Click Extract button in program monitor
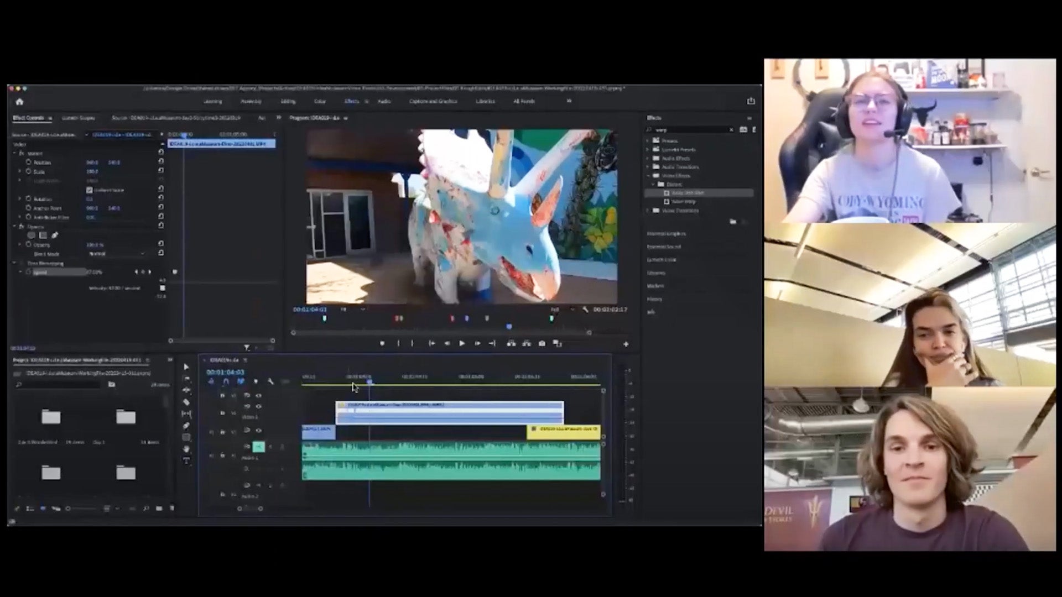The width and height of the screenshot is (1062, 597). pyautogui.click(x=526, y=343)
